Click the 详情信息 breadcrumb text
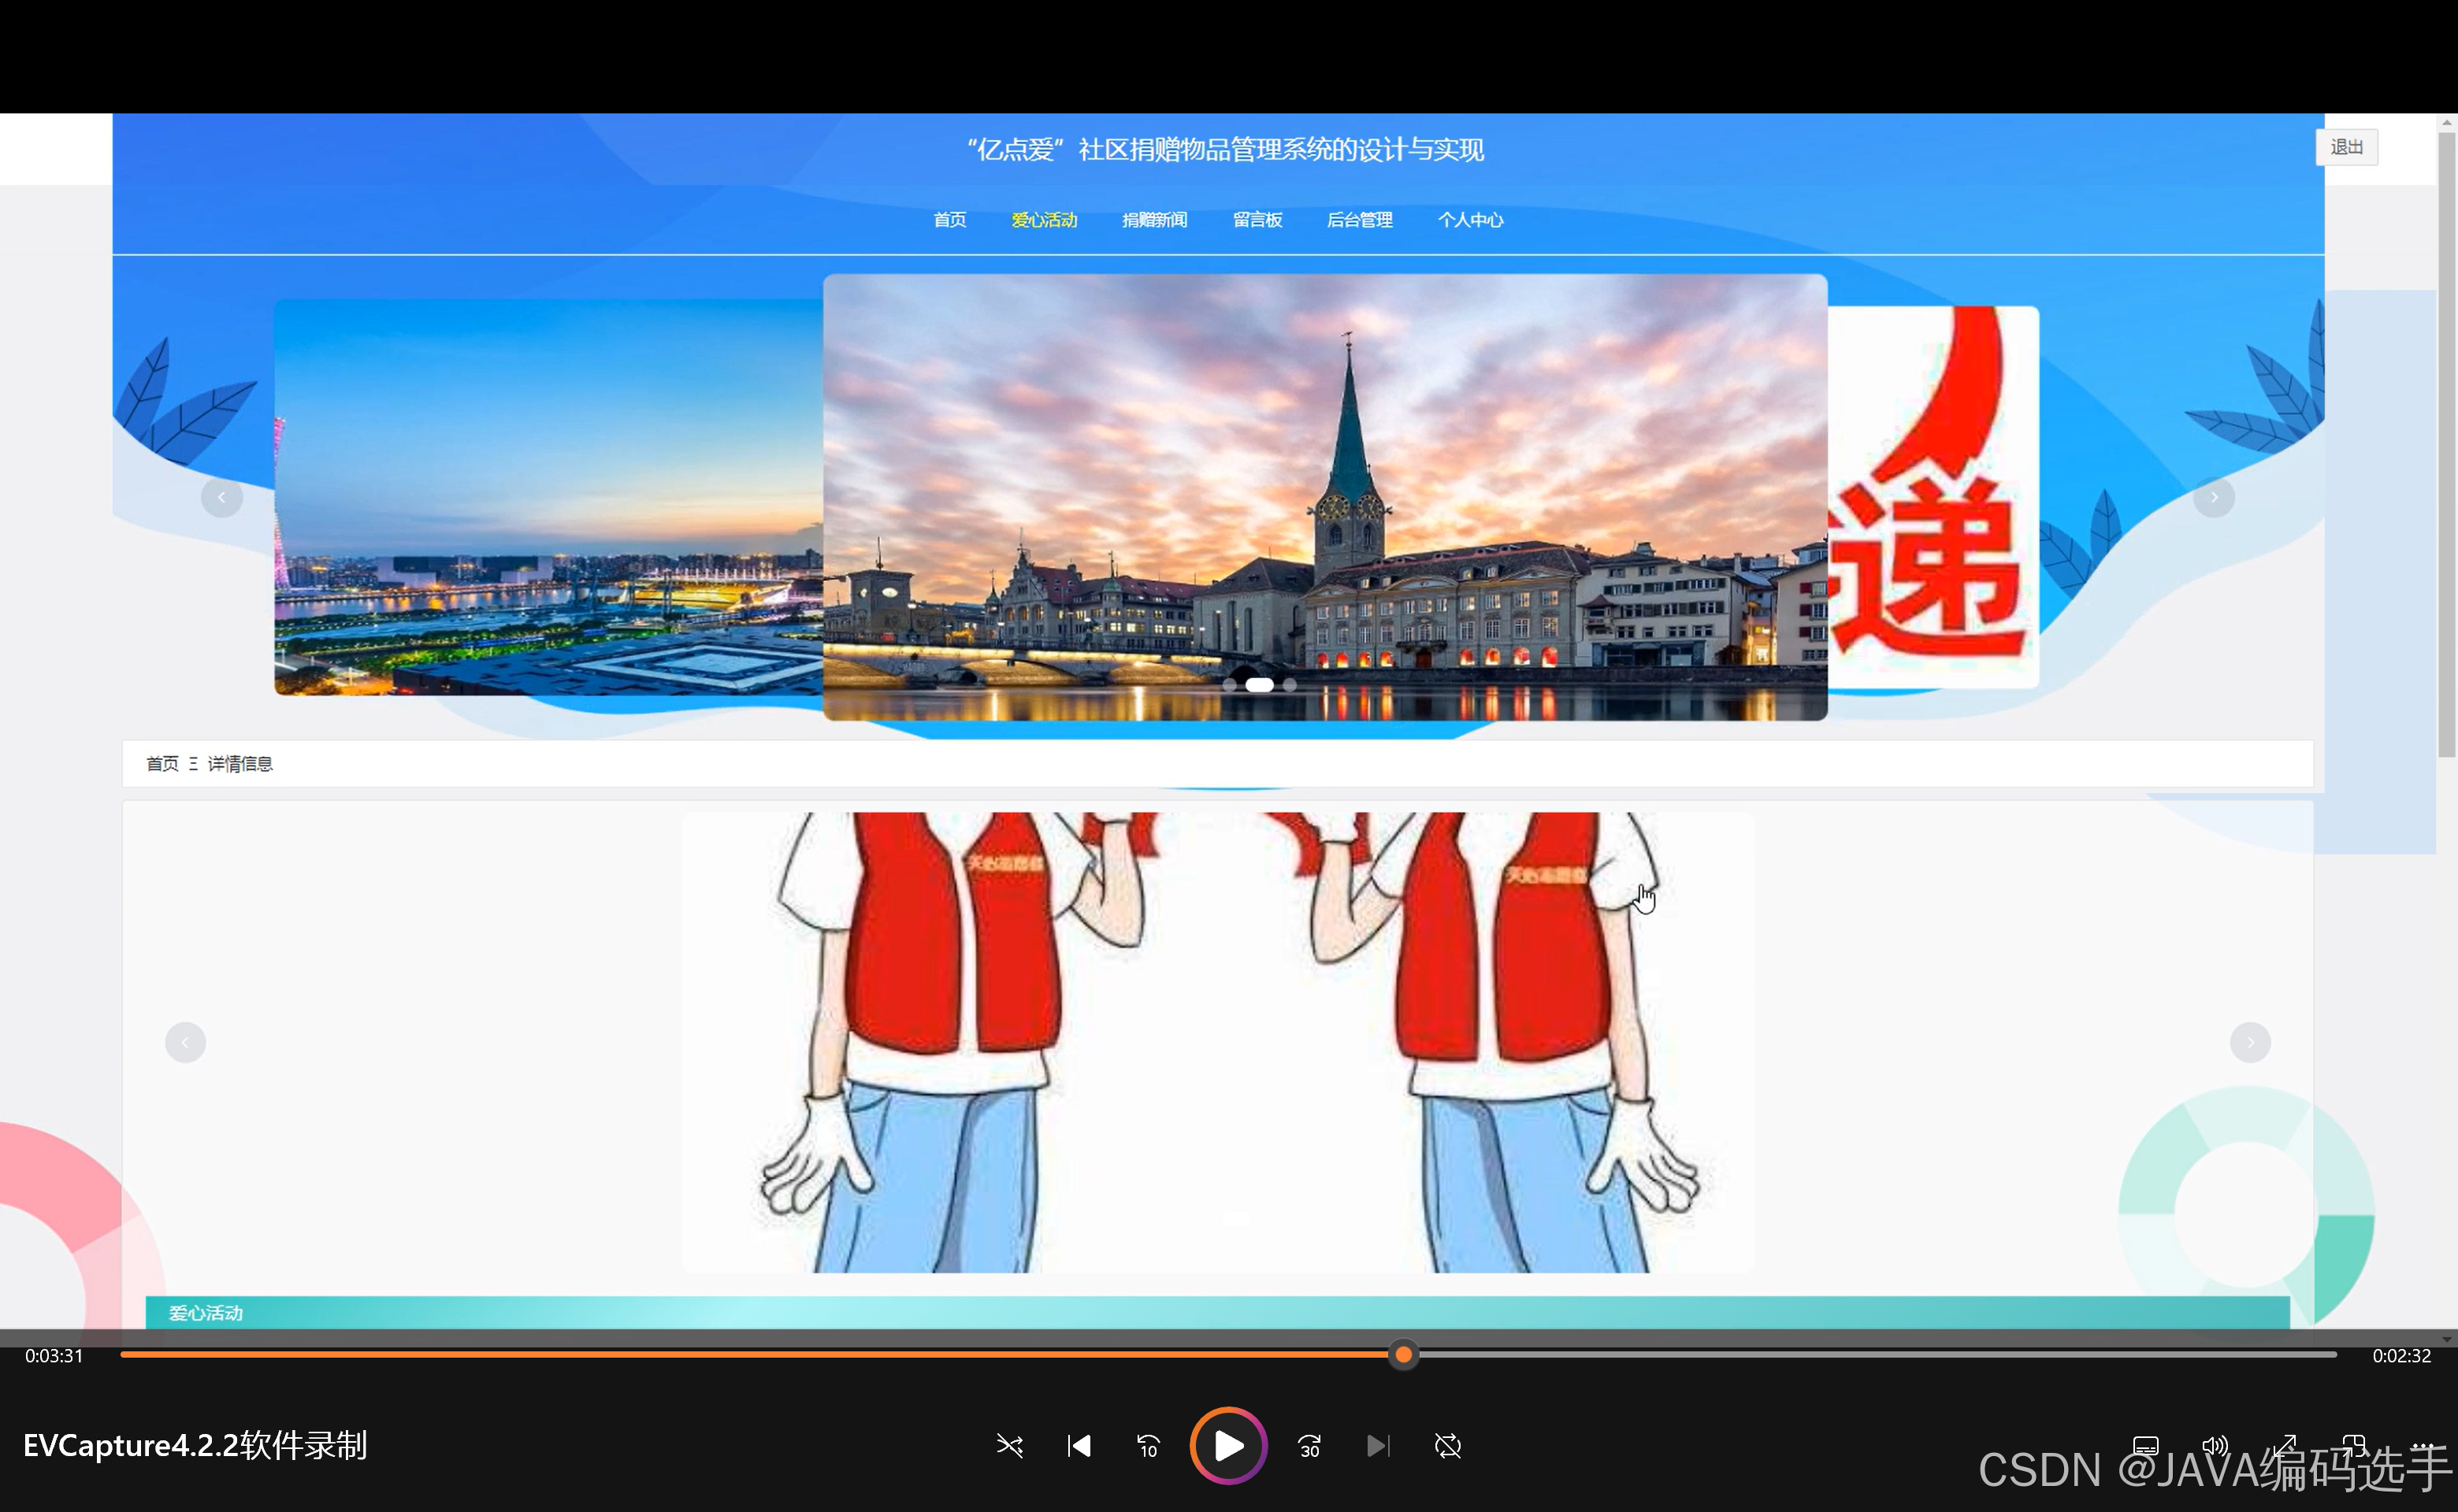2458x1512 pixels. pyautogui.click(x=240, y=764)
